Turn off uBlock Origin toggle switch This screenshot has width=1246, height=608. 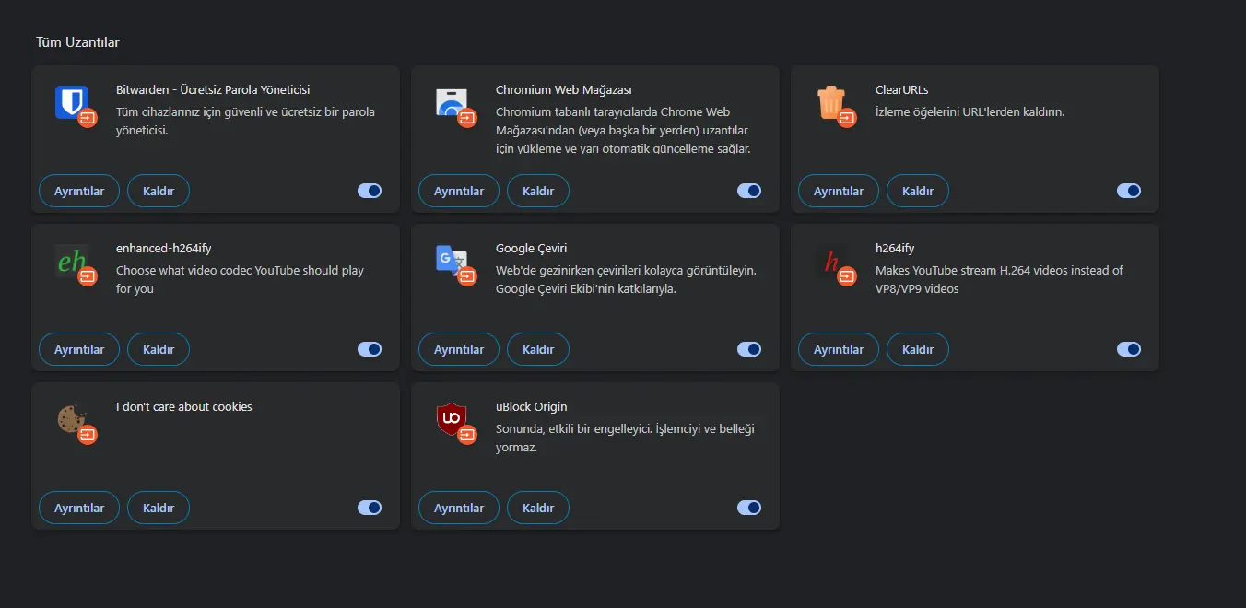(x=749, y=508)
